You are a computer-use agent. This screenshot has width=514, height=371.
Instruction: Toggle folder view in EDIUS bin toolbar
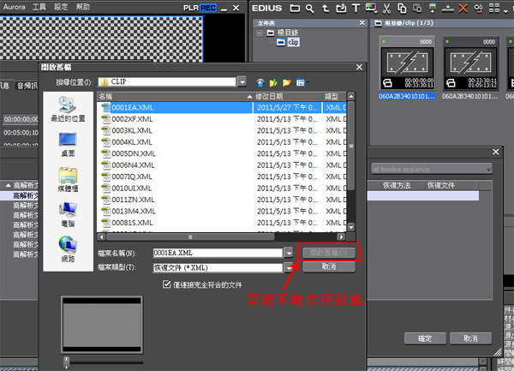295,9
